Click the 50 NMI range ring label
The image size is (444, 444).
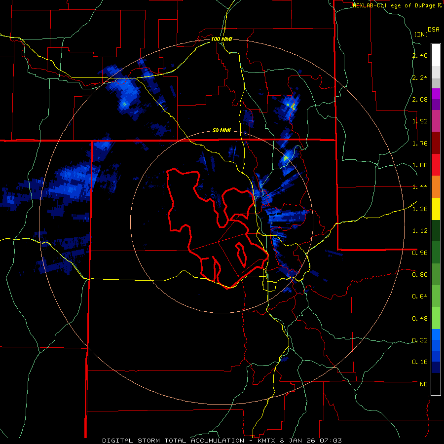[x=222, y=131]
